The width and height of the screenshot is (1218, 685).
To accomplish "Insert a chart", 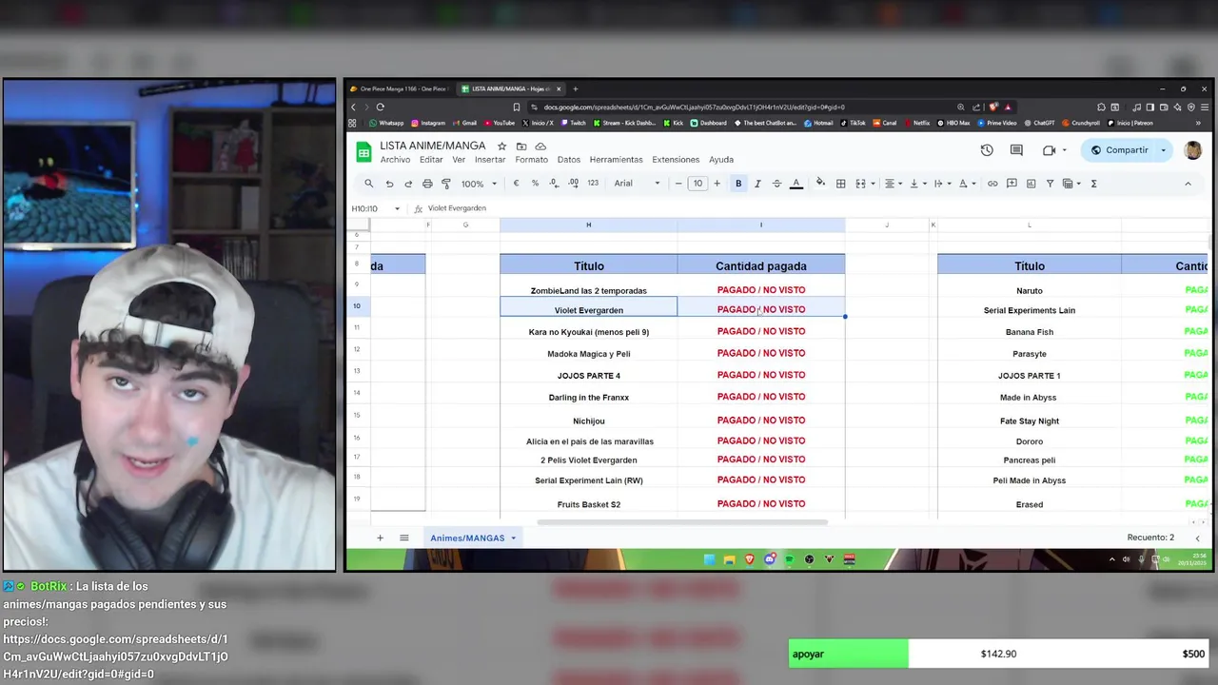I will click(1031, 184).
